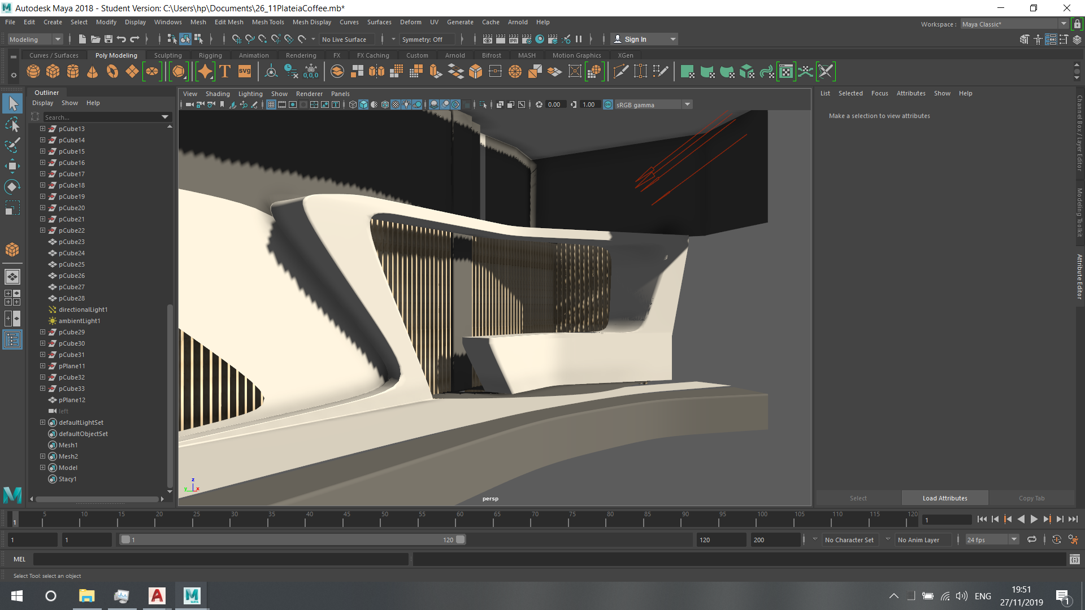Click the Load Attributes button
The width and height of the screenshot is (1085, 610).
(x=944, y=498)
